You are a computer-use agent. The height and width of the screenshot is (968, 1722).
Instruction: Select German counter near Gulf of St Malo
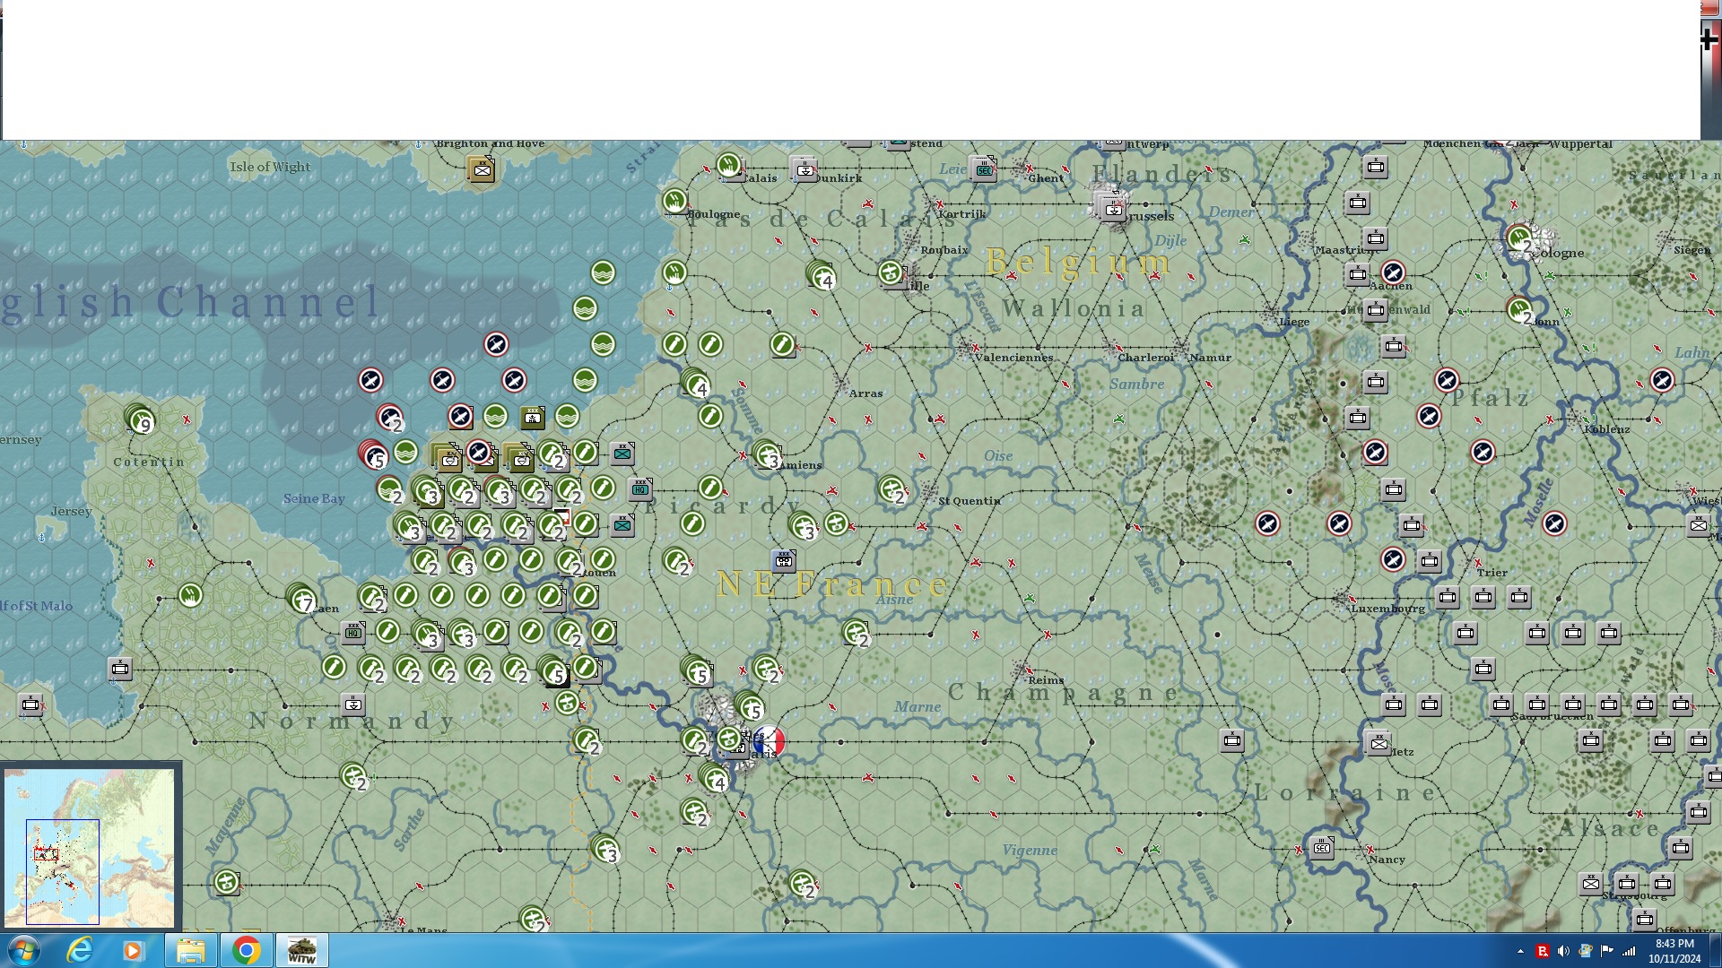(x=120, y=669)
